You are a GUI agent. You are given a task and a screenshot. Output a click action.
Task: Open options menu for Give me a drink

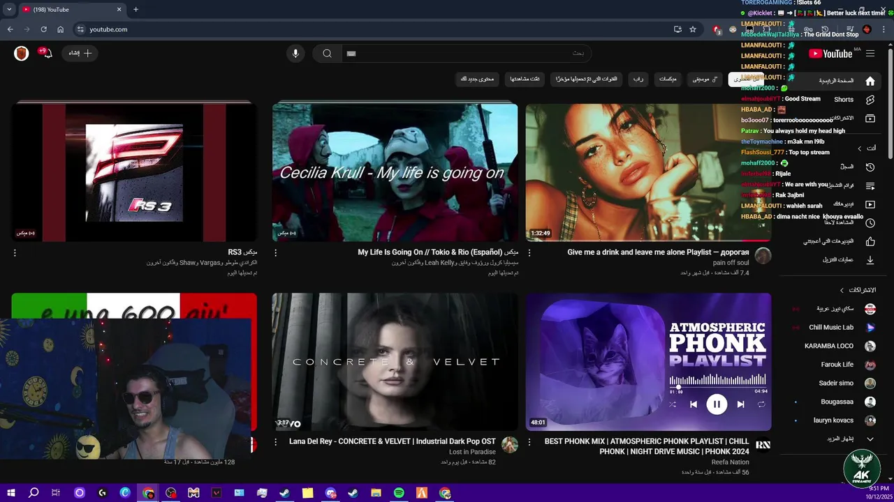point(529,253)
